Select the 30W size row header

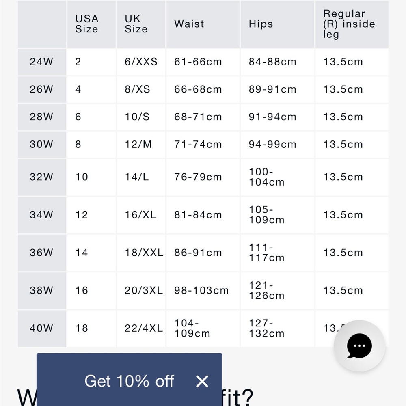(42, 144)
